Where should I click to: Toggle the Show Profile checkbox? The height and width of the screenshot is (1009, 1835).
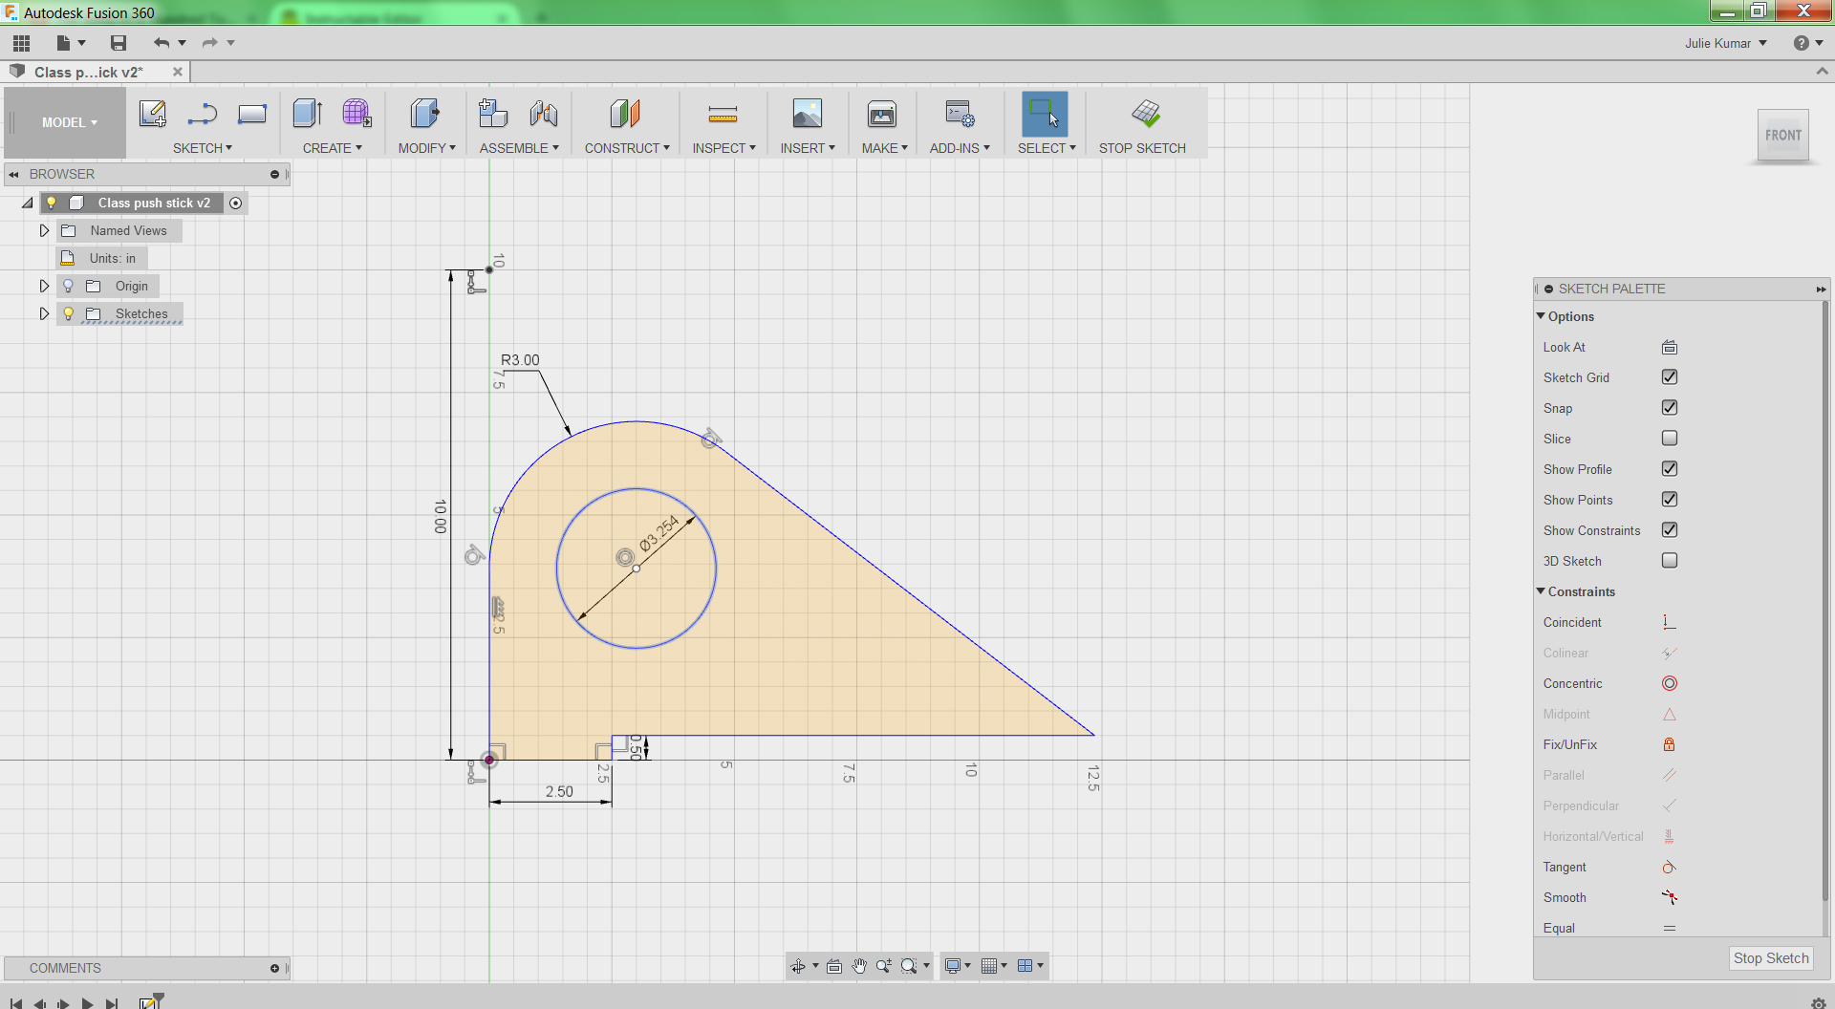click(1670, 469)
